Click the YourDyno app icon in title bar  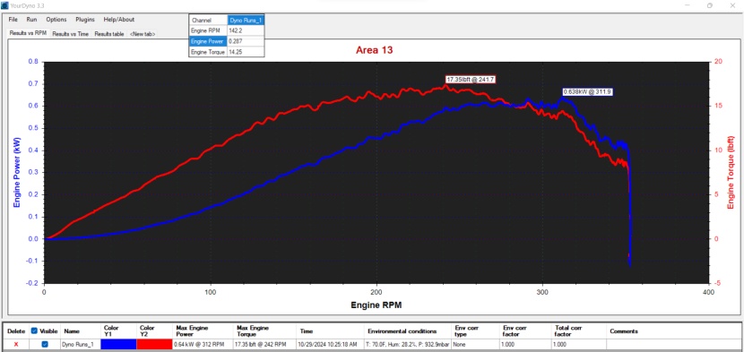4,5
